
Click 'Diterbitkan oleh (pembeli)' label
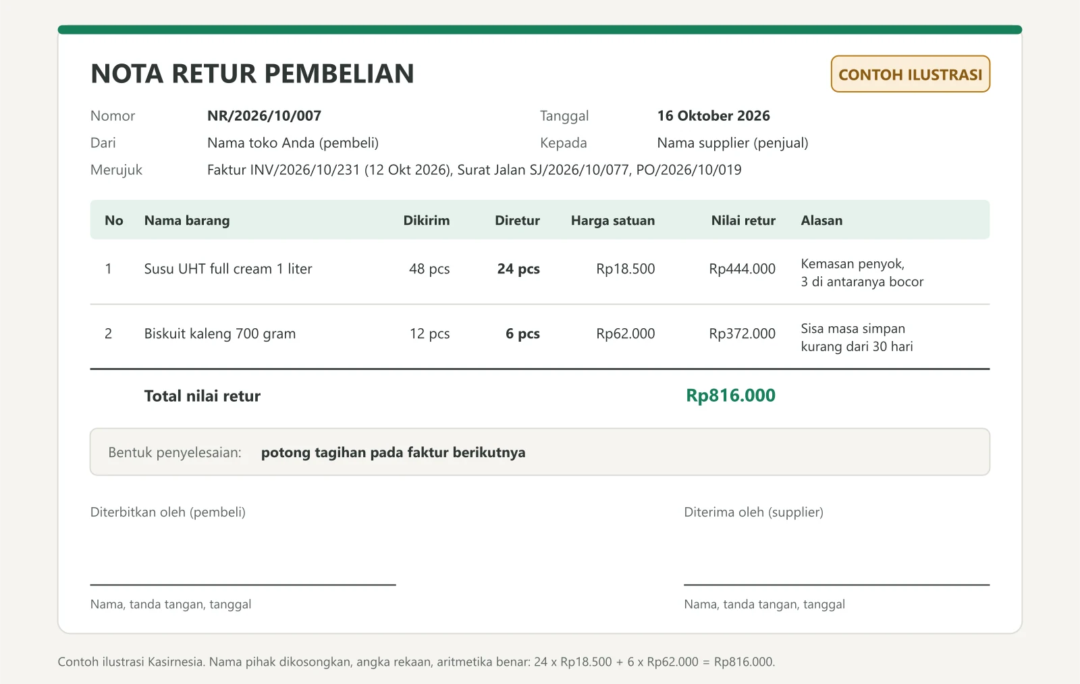[168, 512]
